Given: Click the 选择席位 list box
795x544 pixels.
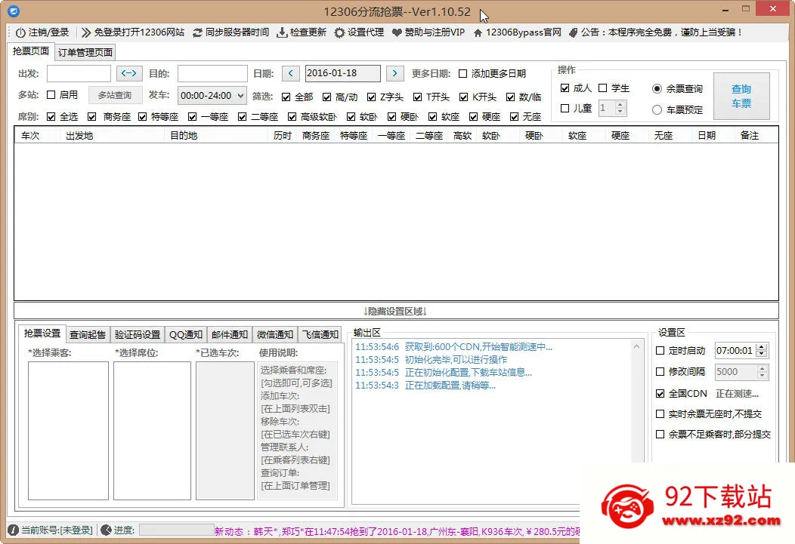Looking at the screenshot, I should pos(152,431).
